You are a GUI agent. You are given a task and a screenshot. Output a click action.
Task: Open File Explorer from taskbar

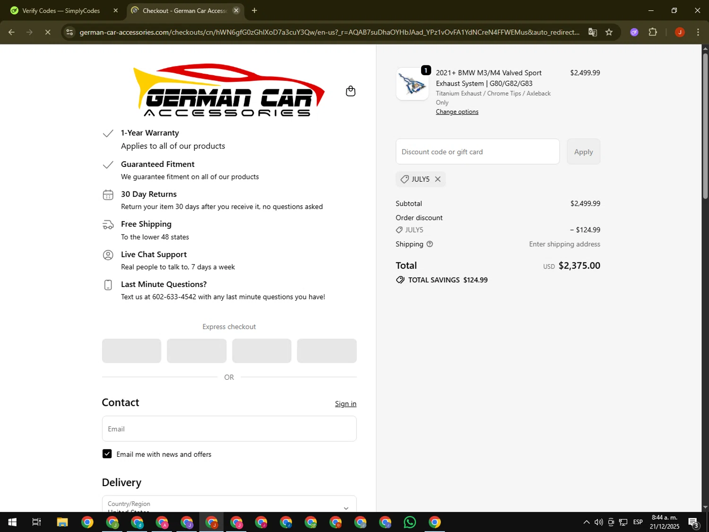point(62,522)
